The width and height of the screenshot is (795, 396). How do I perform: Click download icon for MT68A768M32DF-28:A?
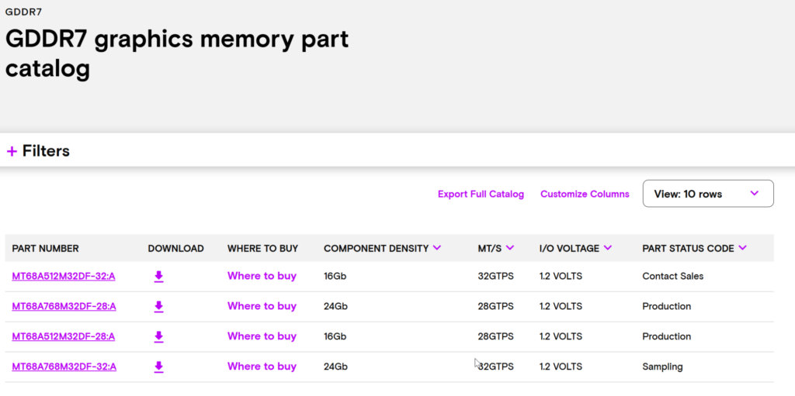tap(158, 307)
